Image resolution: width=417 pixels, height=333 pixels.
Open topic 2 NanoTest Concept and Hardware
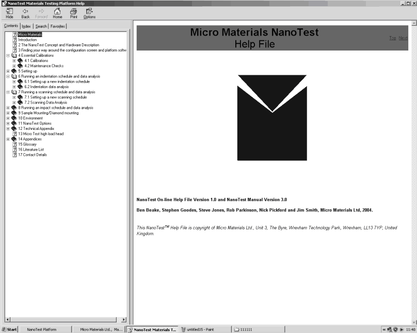(x=58, y=45)
